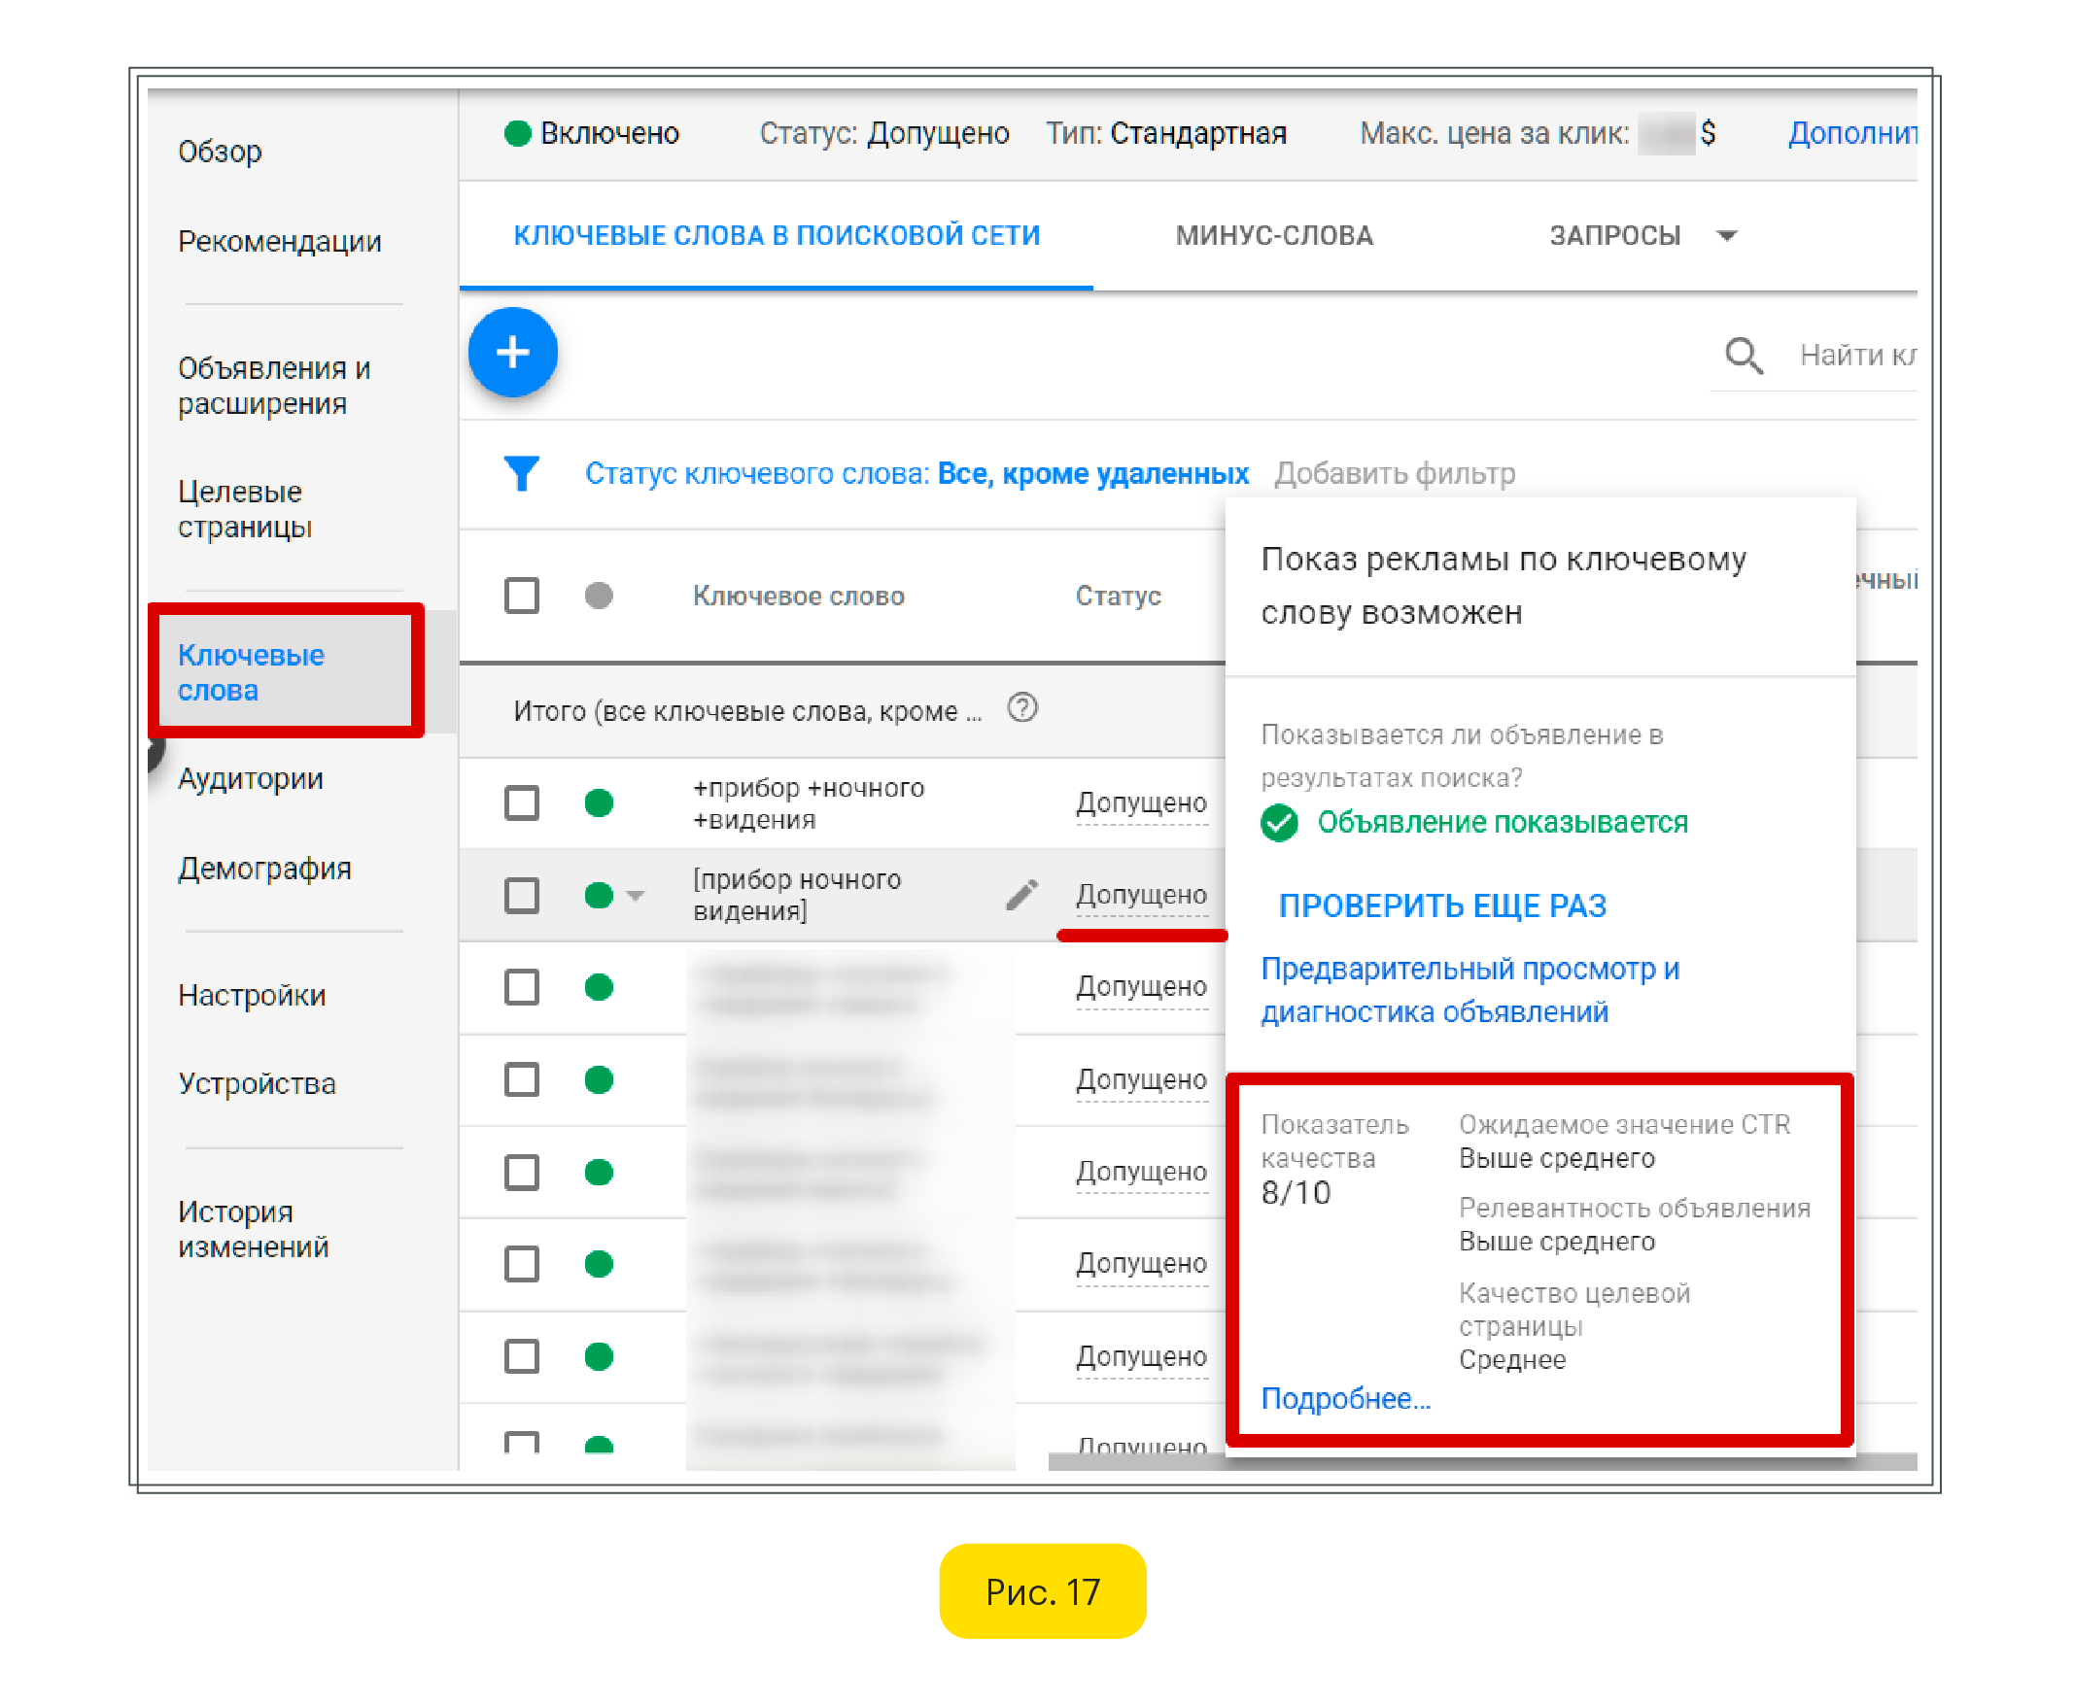Click the Дополнит link in top bar
The width and height of the screenshot is (2074, 1707).
pos(1850,133)
